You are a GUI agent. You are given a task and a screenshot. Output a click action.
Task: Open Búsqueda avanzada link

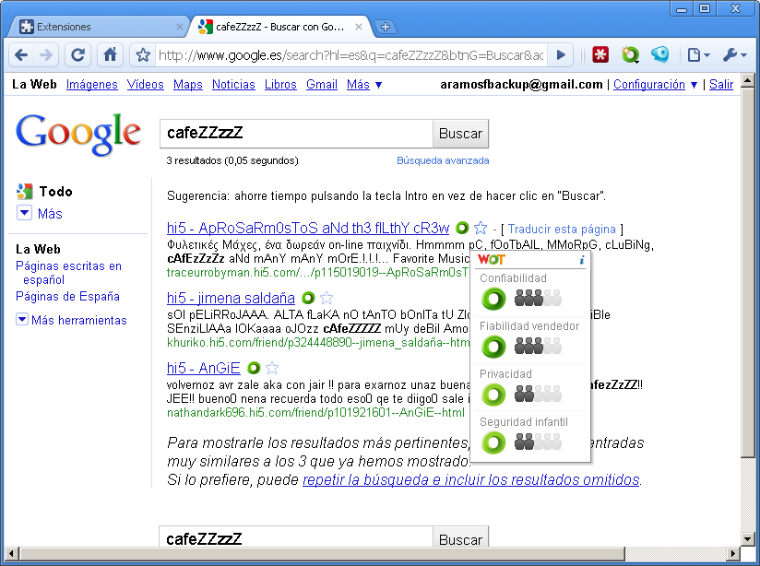443,160
